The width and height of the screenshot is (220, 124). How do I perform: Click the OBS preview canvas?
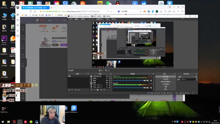[133, 45]
